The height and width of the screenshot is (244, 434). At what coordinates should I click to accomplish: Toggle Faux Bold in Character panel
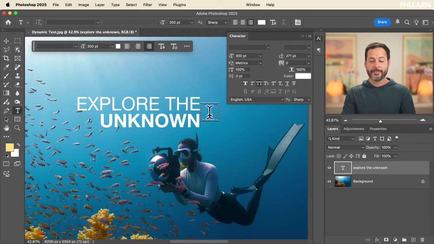pos(245,83)
